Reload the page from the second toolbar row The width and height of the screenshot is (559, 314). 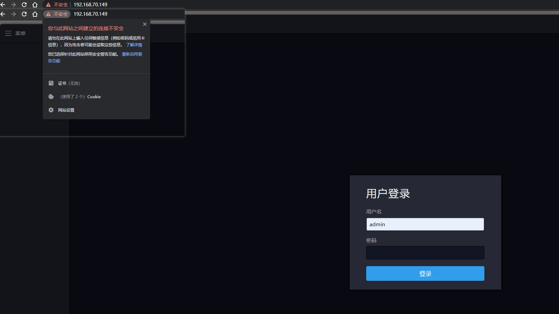click(24, 14)
